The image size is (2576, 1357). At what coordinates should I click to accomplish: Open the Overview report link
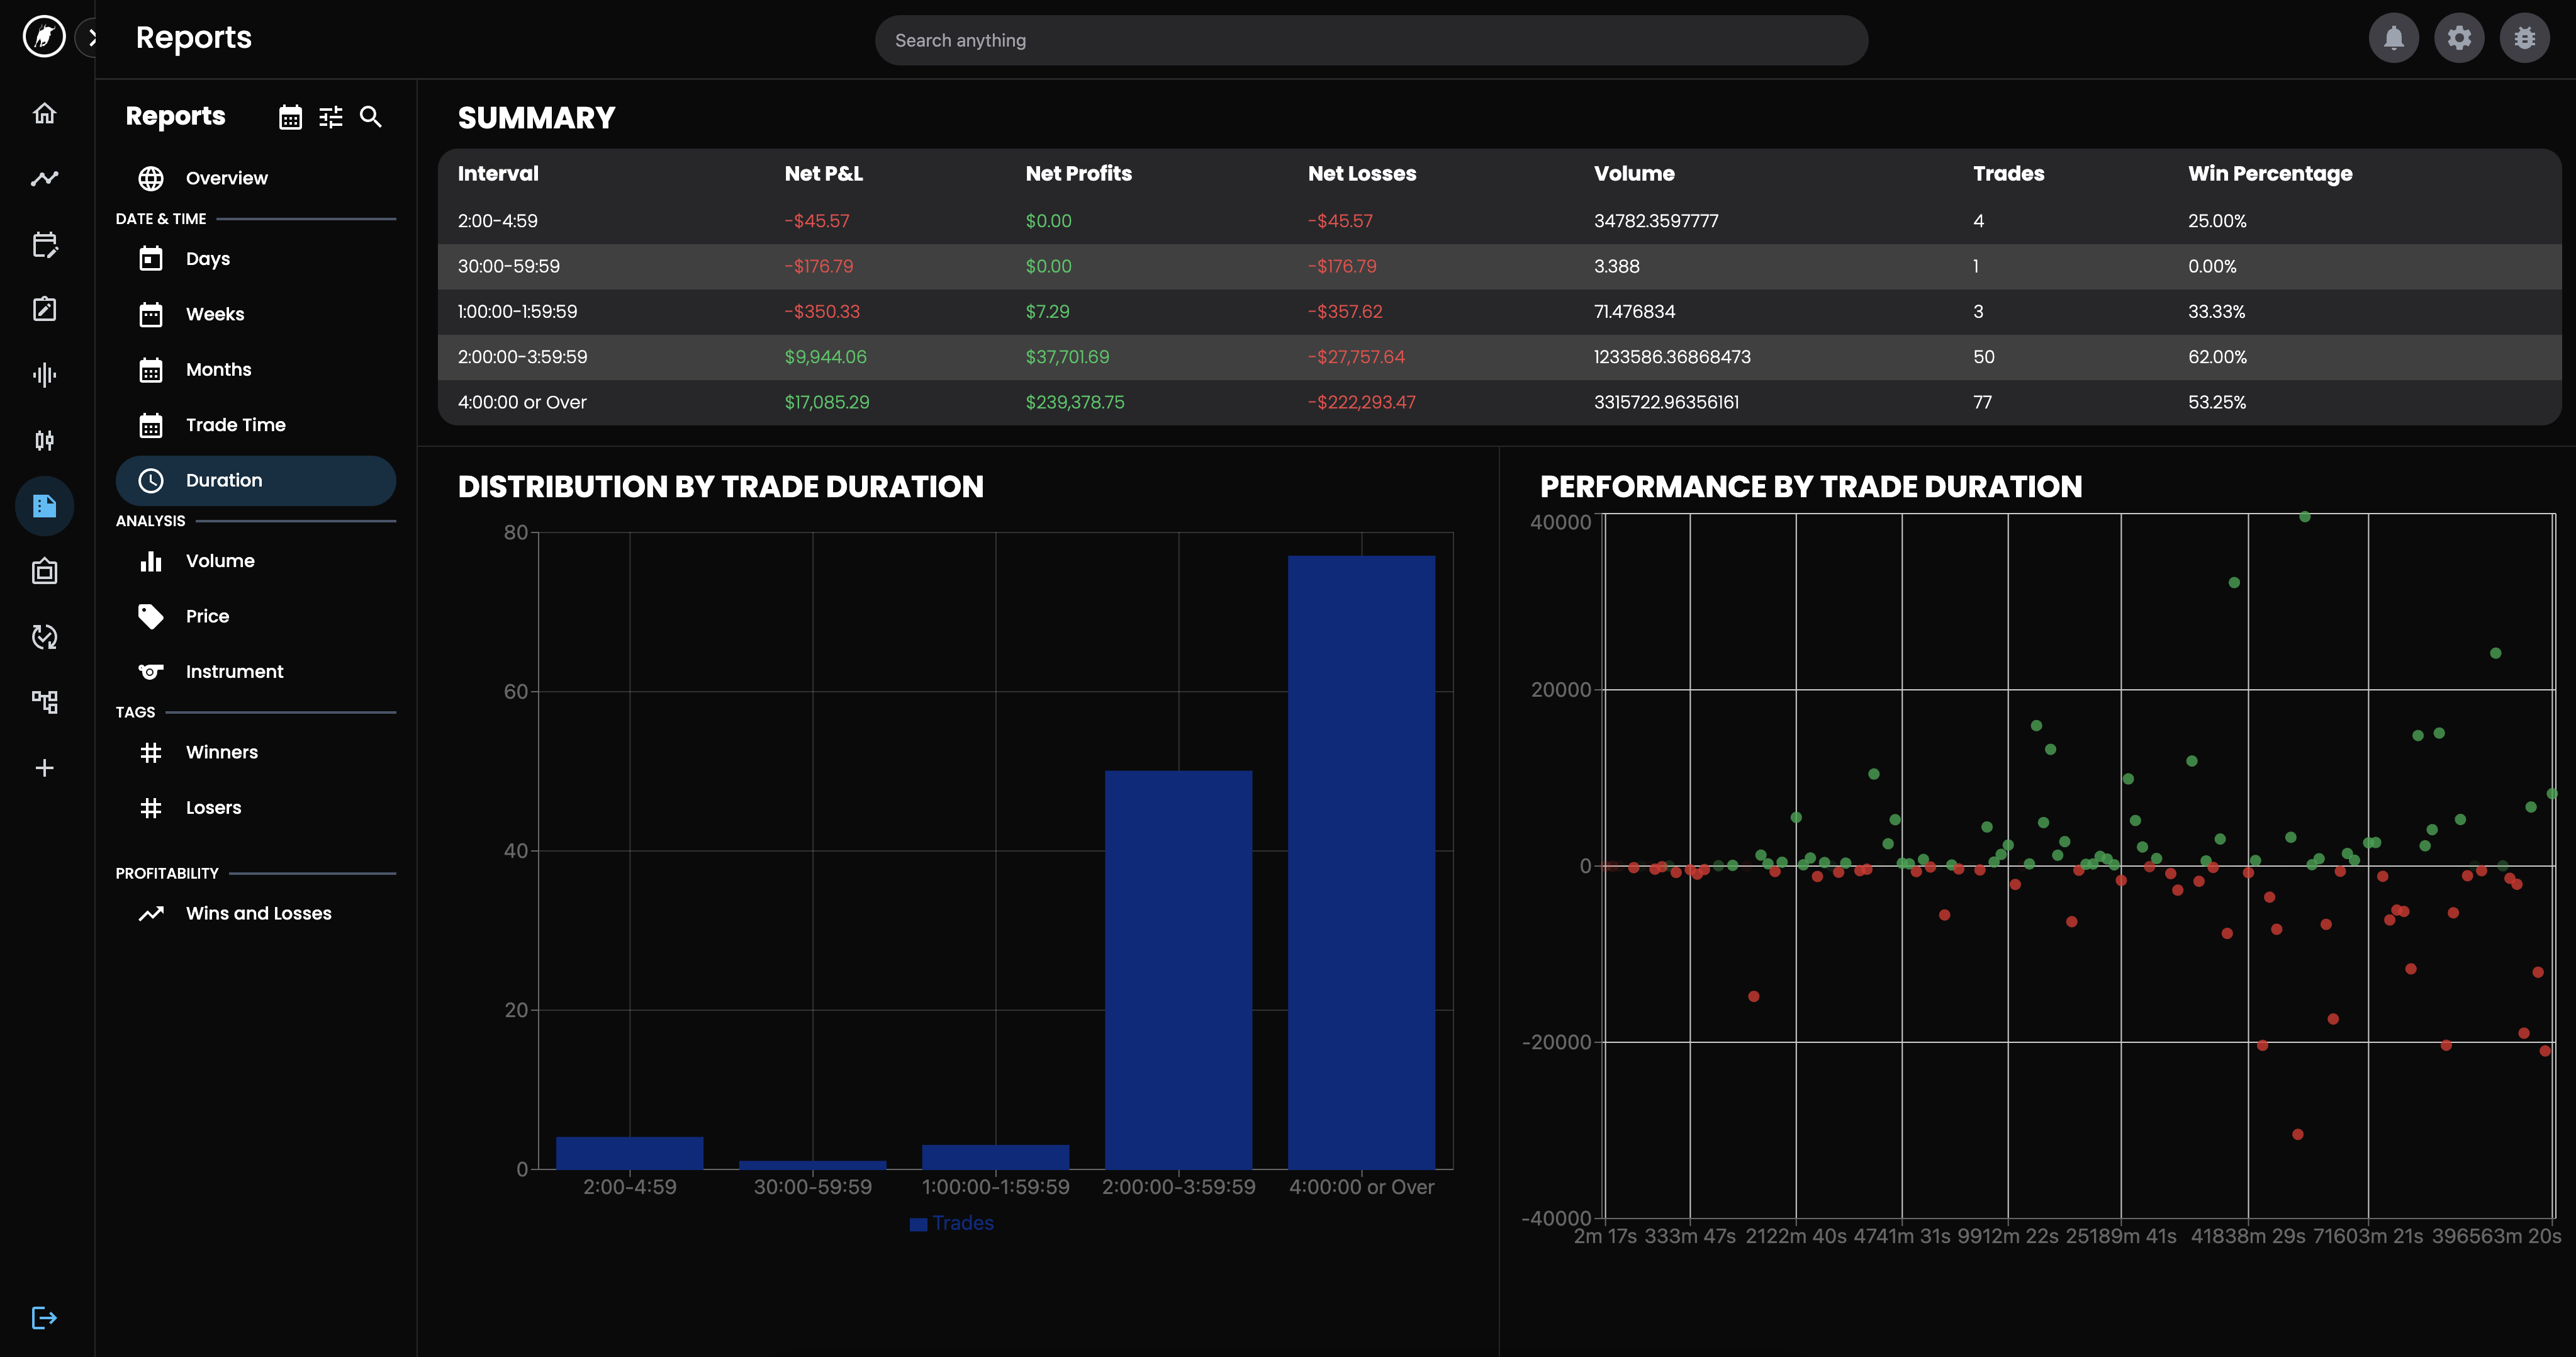pos(226,178)
